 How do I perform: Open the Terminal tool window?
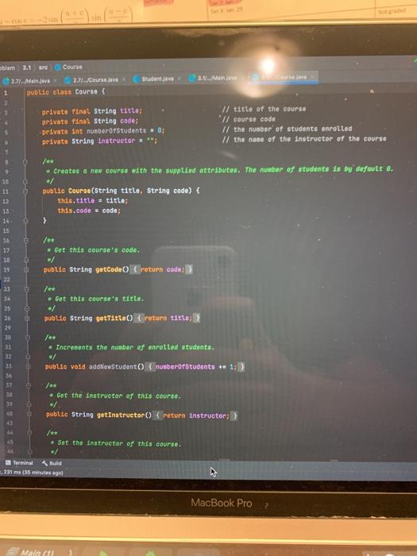[x=19, y=463]
